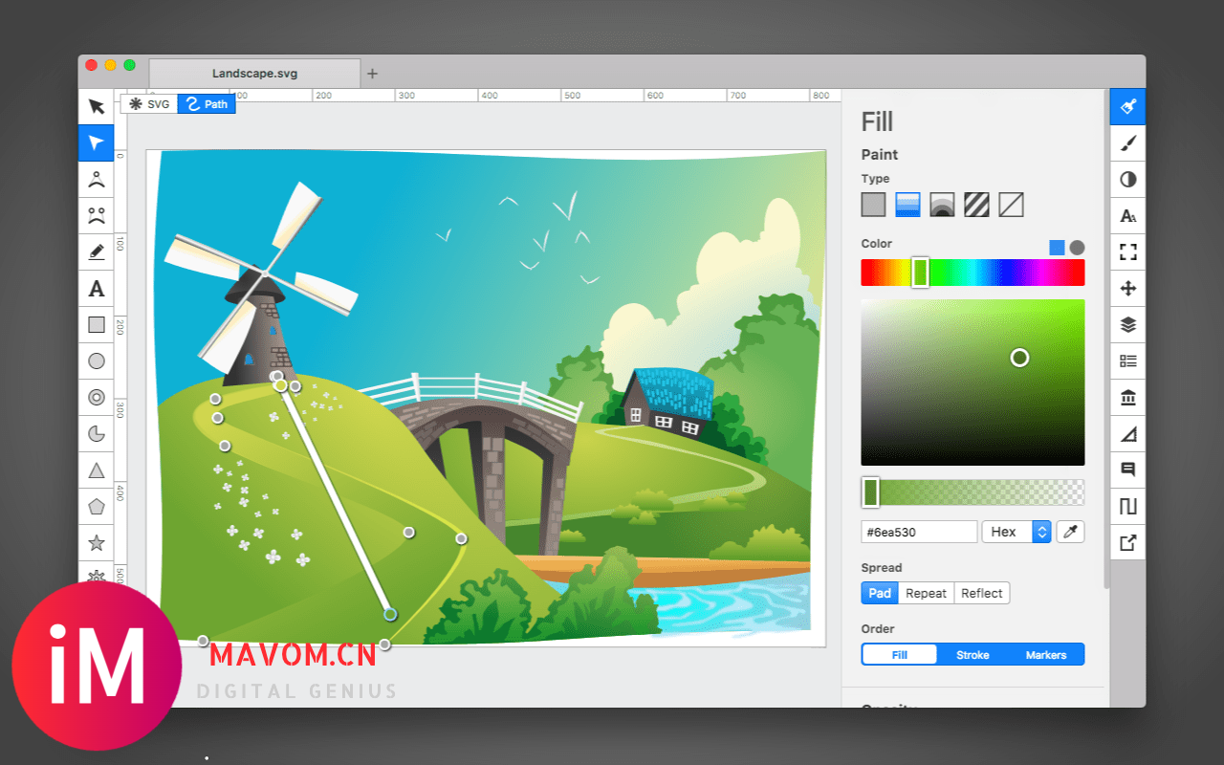Open the Comments speech bubble panel

(x=1127, y=470)
